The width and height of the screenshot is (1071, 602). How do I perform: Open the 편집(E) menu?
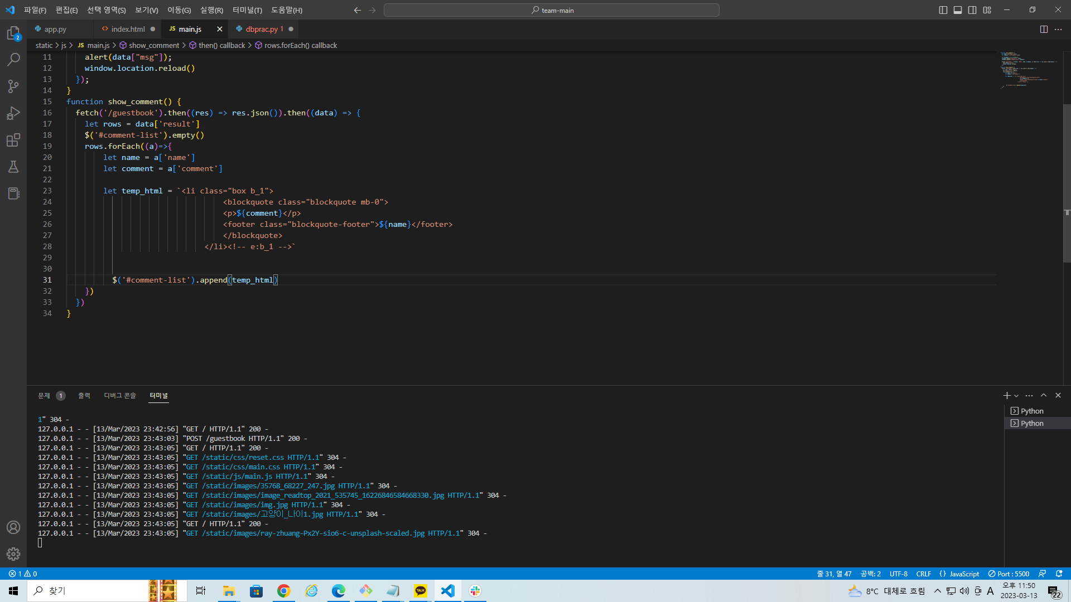pyautogui.click(x=66, y=10)
